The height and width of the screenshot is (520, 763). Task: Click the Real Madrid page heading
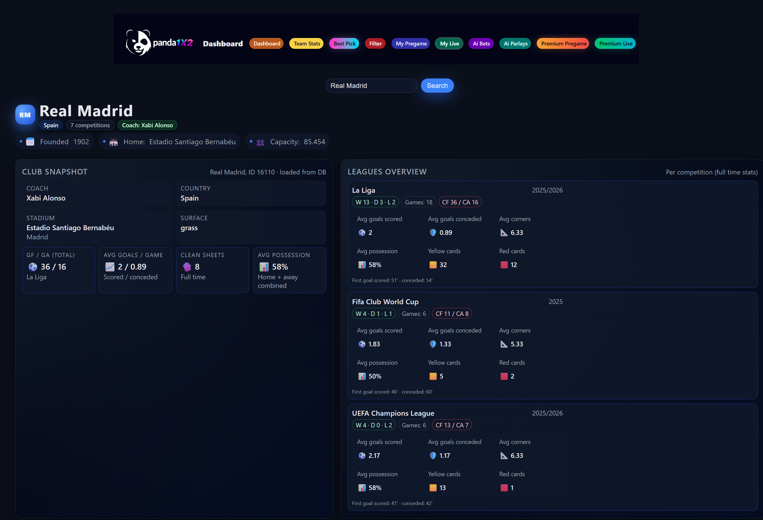pos(86,111)
